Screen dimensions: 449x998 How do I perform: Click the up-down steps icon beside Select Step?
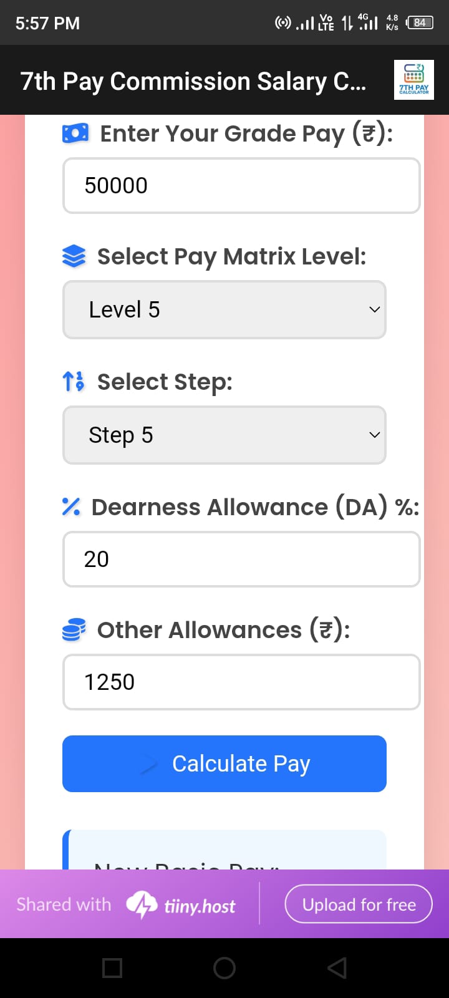(74, 381)
